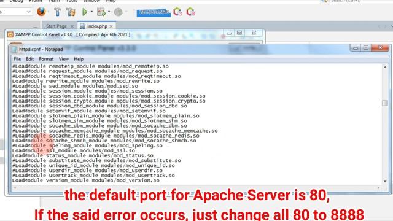
Task: Open the Notepad View menu
Action: (64, 59)
